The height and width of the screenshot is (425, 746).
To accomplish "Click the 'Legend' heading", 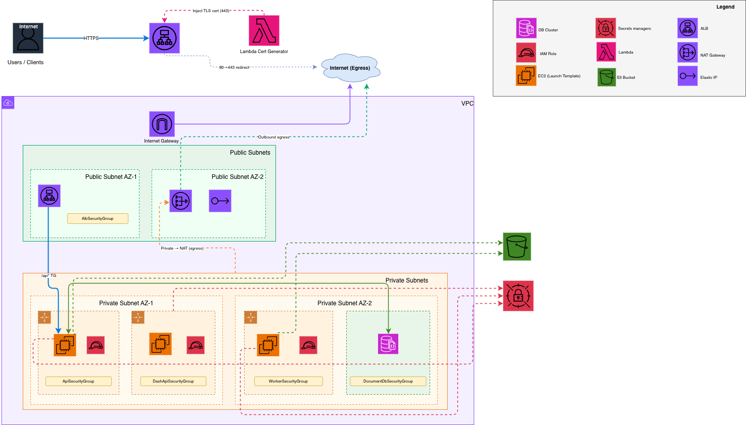I will pyautogui.click(x=725, y=7).
